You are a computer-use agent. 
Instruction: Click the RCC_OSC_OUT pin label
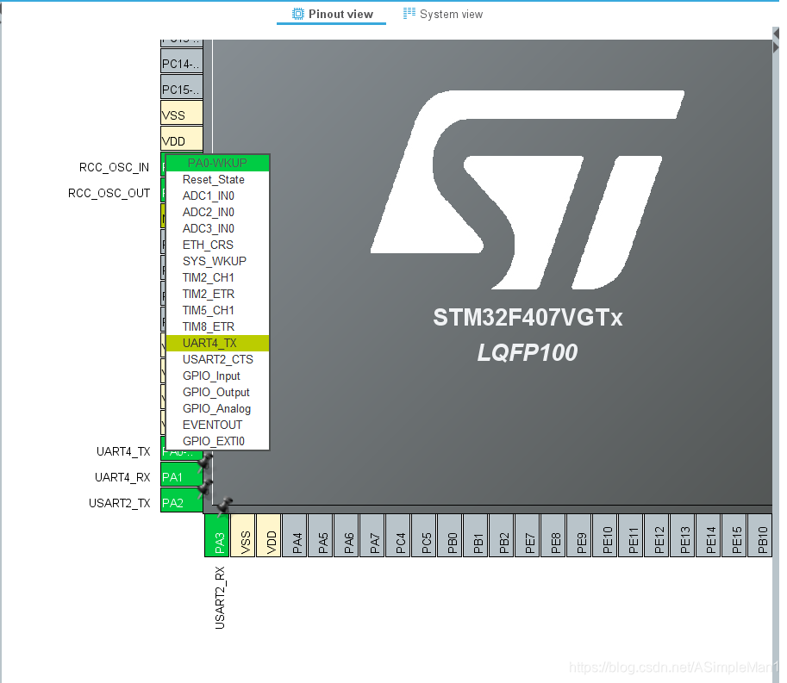[x=109, y=193]
